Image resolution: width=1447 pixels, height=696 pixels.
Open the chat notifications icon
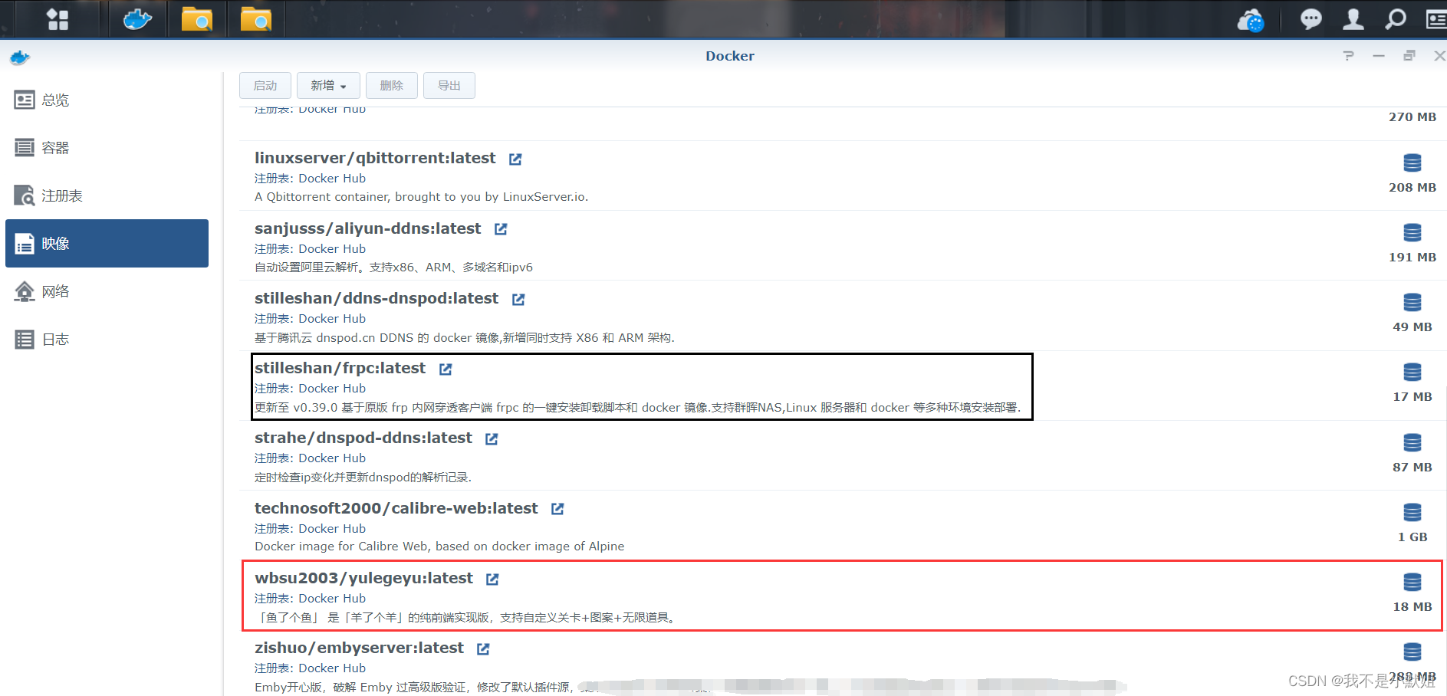point(1311,19)
